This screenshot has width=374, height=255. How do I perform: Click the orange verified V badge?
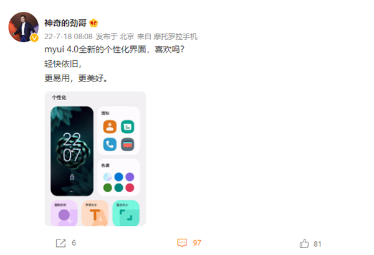pos(34,38)
